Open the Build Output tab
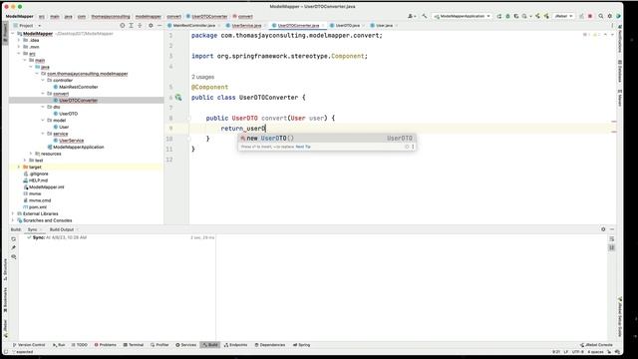 (62, 229)
